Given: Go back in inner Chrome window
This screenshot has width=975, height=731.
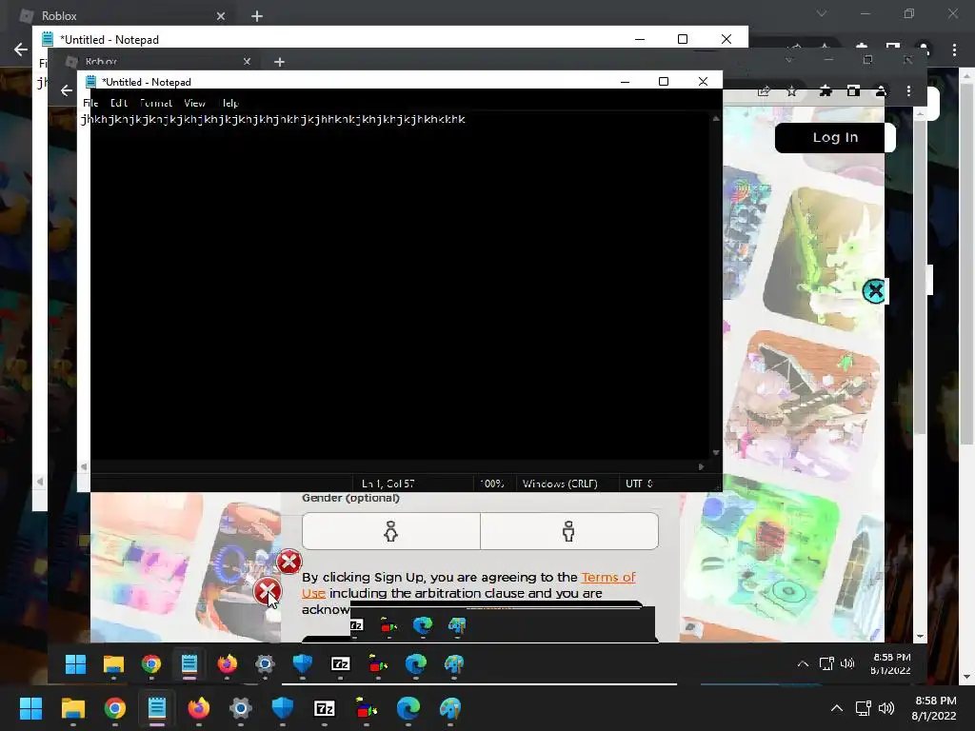Looking at the screenshot, I should click(x=67, y=90).
